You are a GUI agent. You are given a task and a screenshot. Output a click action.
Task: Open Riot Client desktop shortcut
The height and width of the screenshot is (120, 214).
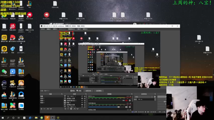[29, 16]
